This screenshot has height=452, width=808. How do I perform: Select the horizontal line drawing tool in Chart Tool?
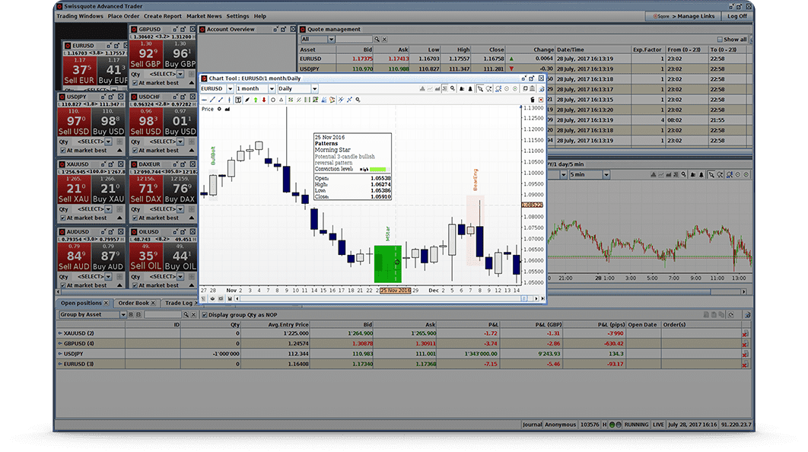point(204,100)
